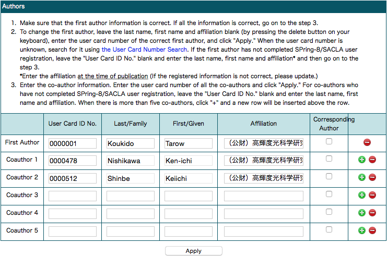
Task: Mark First Author as corresponding author
Action: click(329, 141)
